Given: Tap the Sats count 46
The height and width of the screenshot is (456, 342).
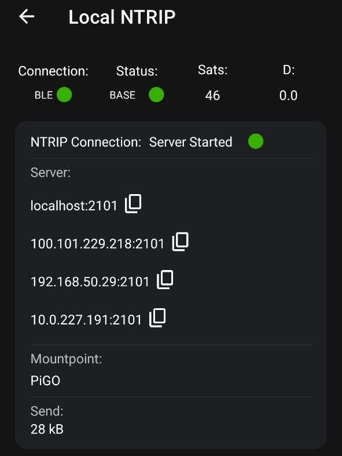Looking at the screenshot, I should pos(212,96).
